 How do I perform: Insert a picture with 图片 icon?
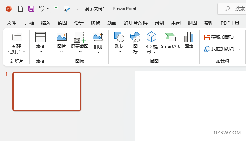(x=62, y=37)
